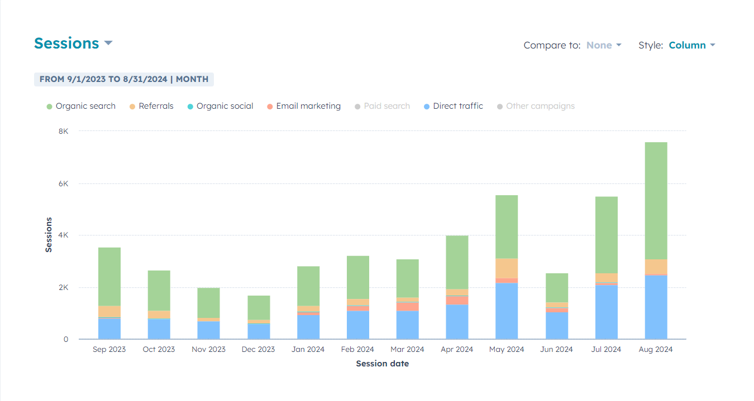Screen dimensions: 754x401
Task: Click Dec 2023 organic search segment
Action: (259, 307)
